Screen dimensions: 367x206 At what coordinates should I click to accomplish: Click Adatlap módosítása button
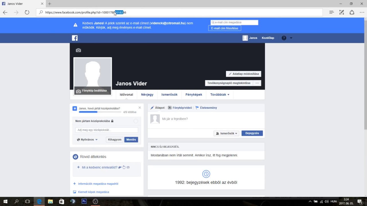[243, 74]
